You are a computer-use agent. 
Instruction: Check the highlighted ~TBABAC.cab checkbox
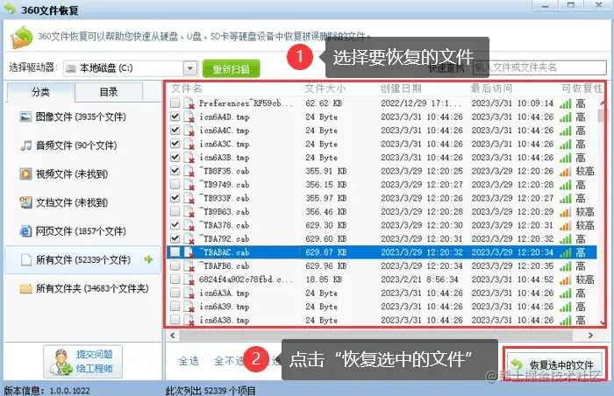tap(175, 252)
